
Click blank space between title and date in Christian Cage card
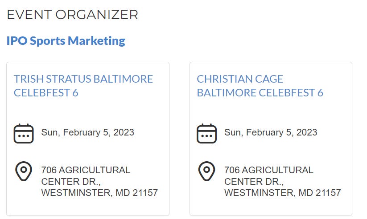(x=271, y=110)
